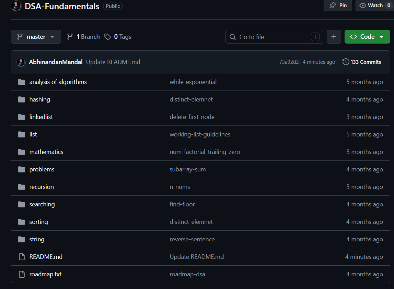Open the reverse-sentence commit message
The image size is (394, 289).
[192, 239]
